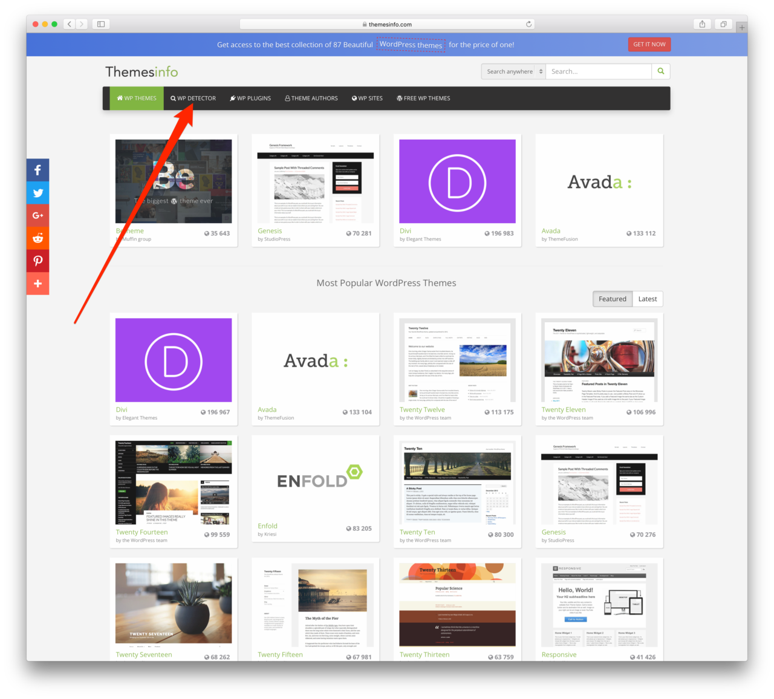Open Betheme thumbnail in top row
The width and height of the screenshot is (774, 699).
point(174,181)
